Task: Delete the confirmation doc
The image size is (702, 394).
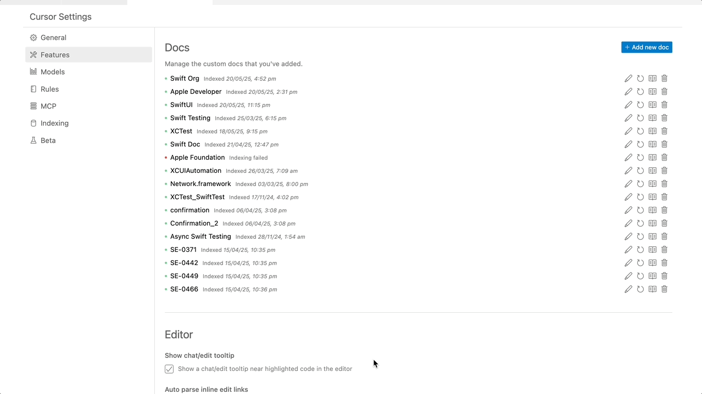Action: coord(665,210)
